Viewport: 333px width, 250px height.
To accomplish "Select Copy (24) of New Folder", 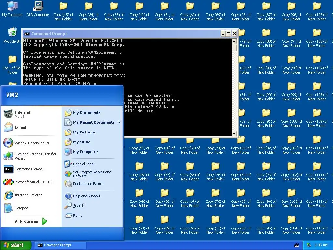I will pos(88,11).
